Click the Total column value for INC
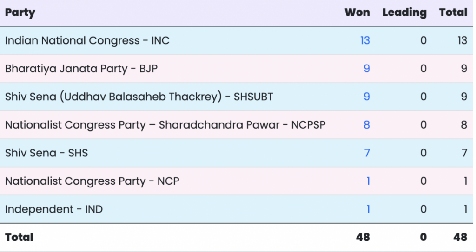This screenshot has height=252, width=476. click(462, 40)
